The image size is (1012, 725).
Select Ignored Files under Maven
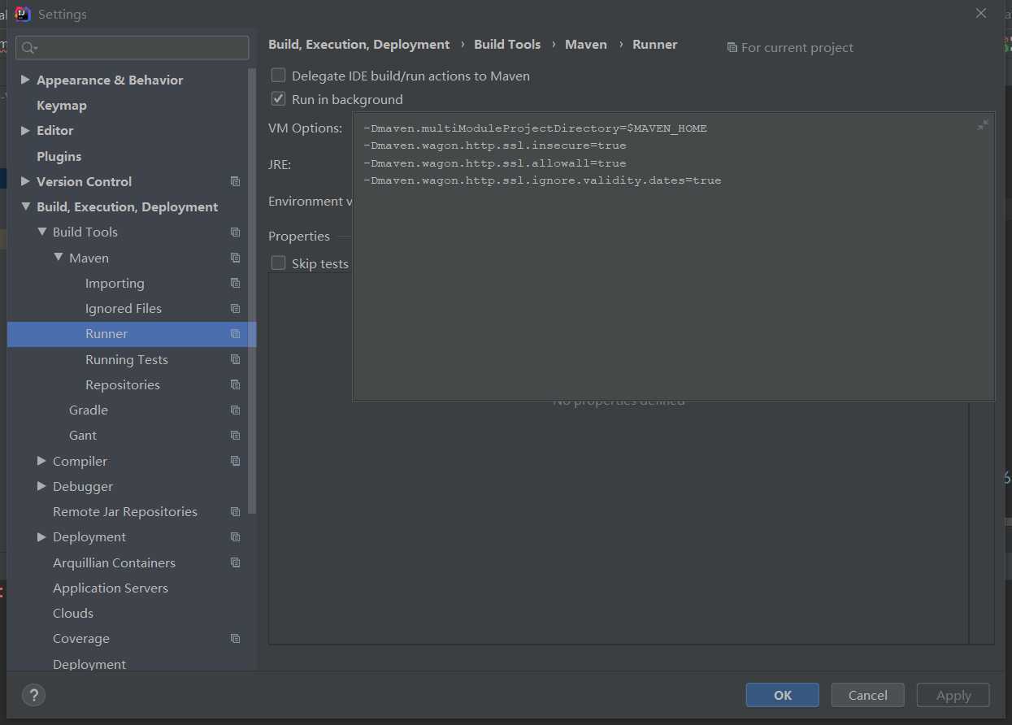[x=124, y=308]
